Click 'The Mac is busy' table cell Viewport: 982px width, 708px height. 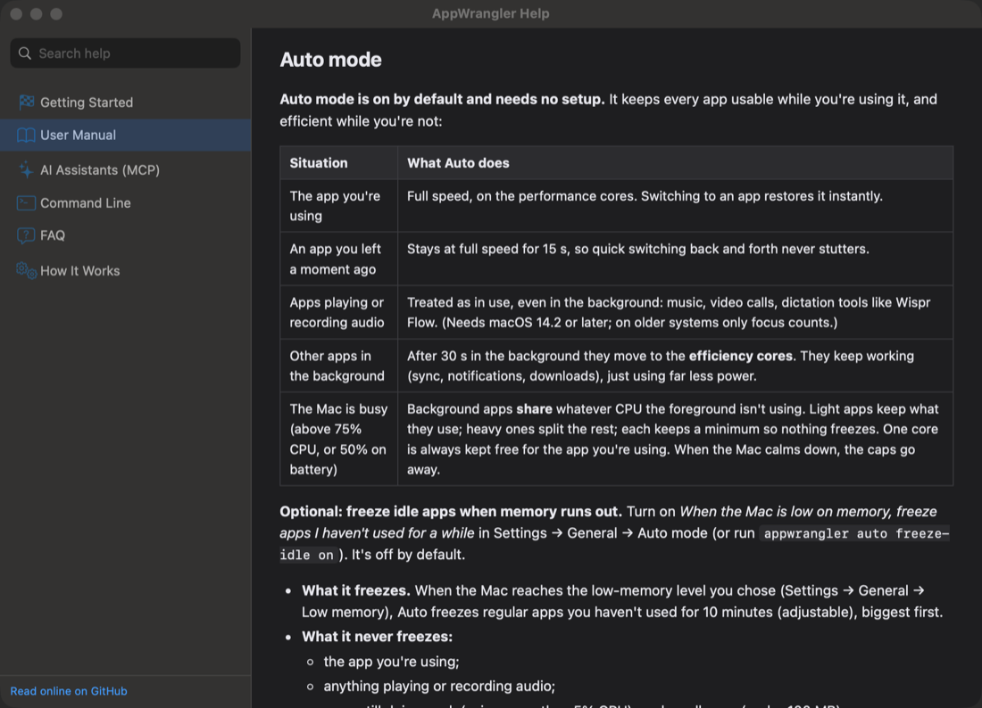(x=339, y=439)
